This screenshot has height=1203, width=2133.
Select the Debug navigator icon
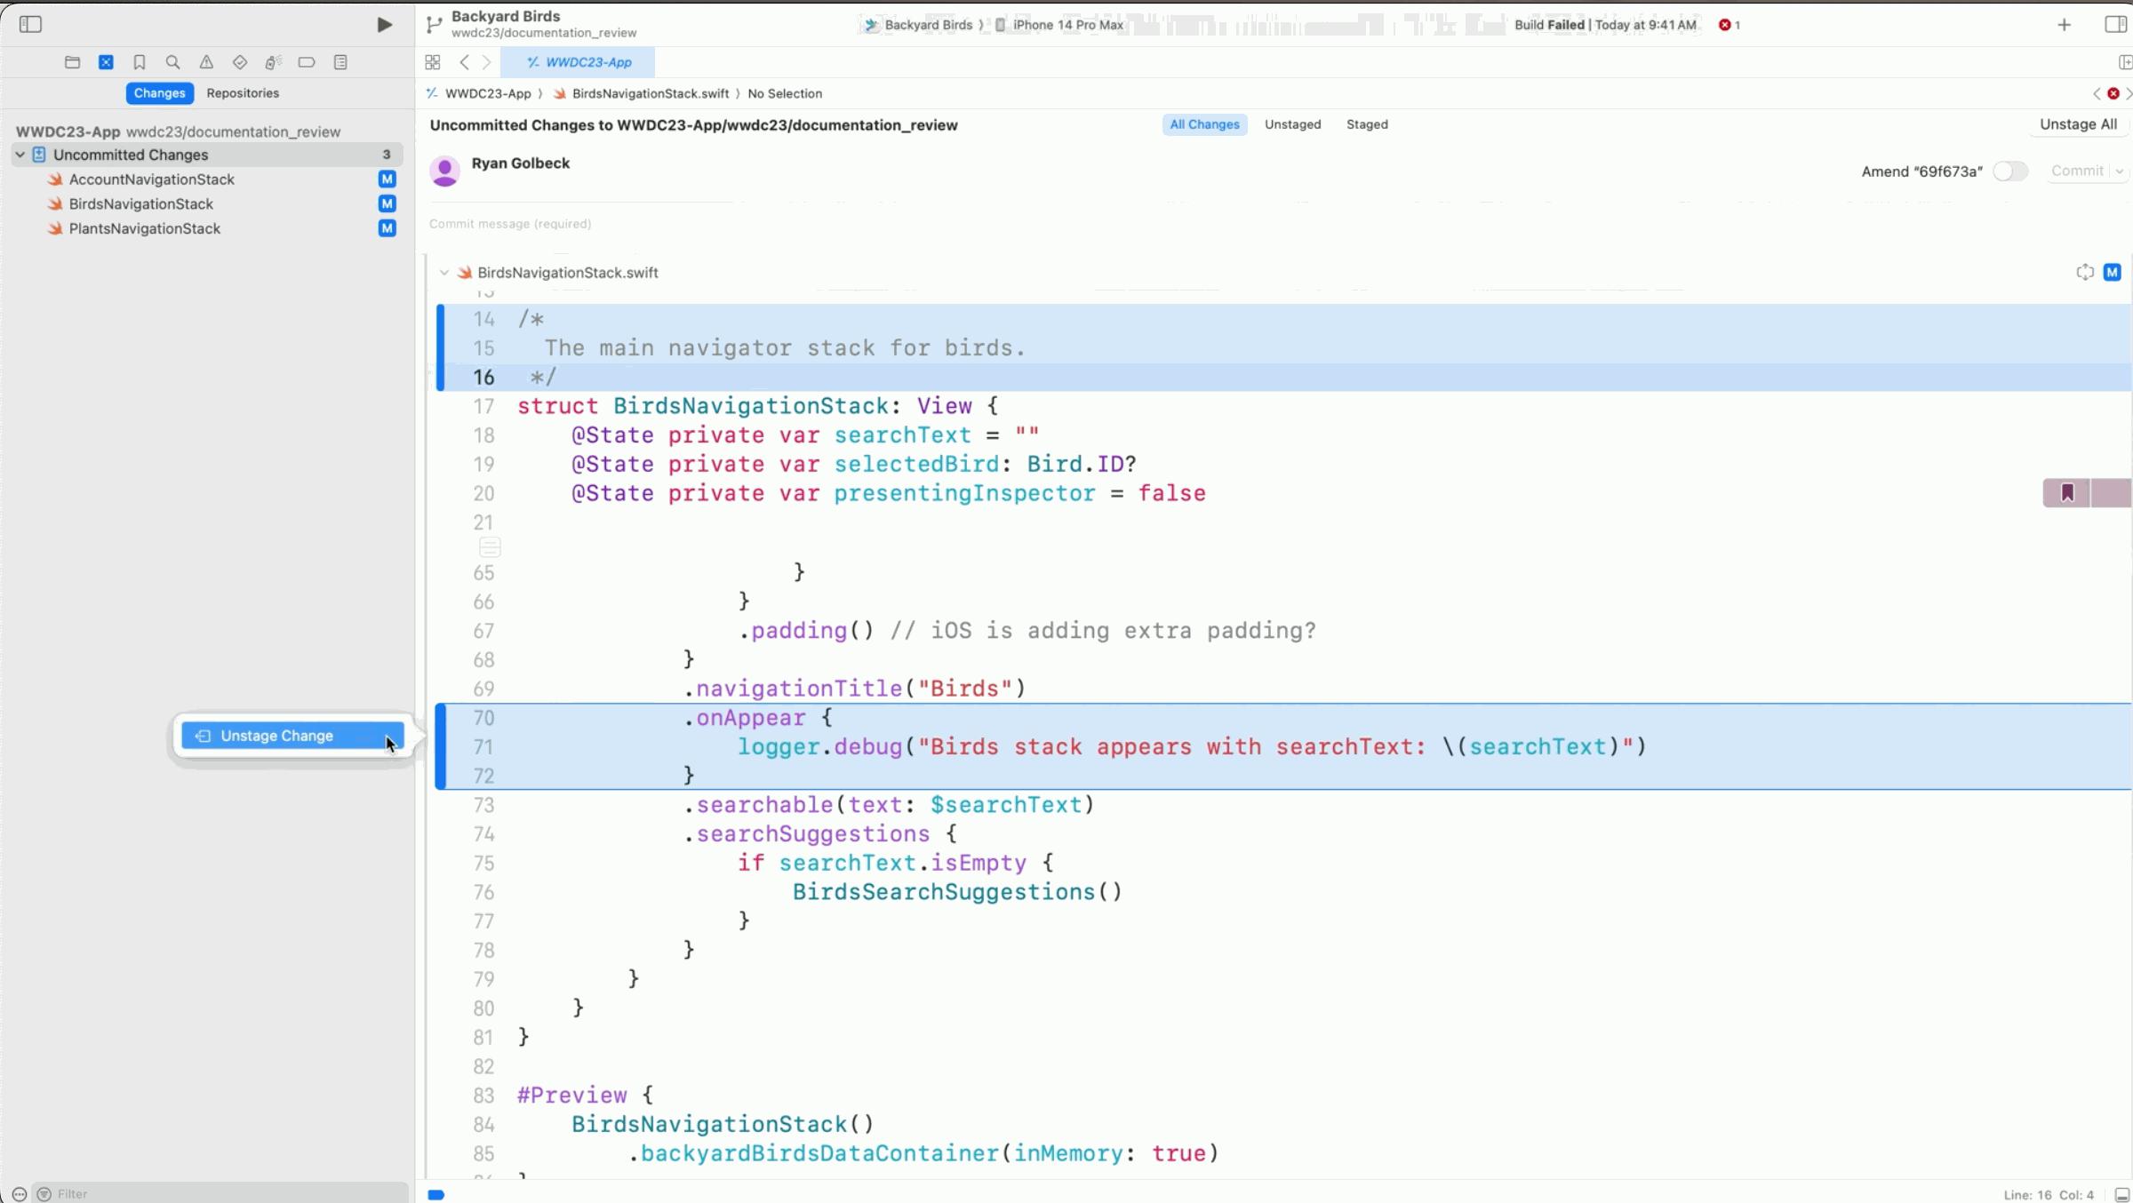(273, 62)
